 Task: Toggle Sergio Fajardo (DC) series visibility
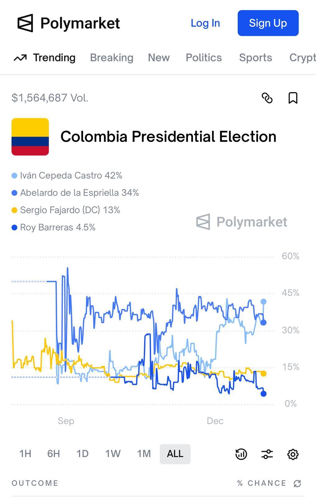(70, 210)
